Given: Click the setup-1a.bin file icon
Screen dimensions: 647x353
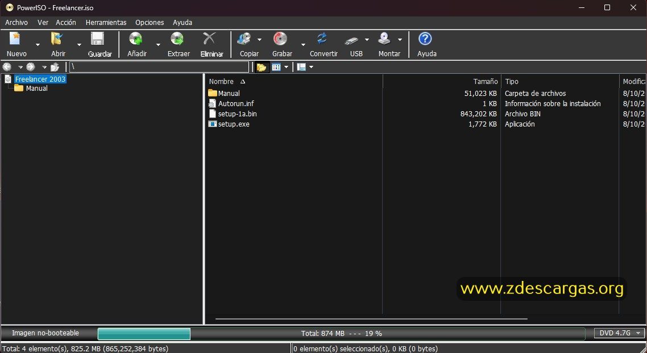Looking at the screenshot, I should click(213, 114).
